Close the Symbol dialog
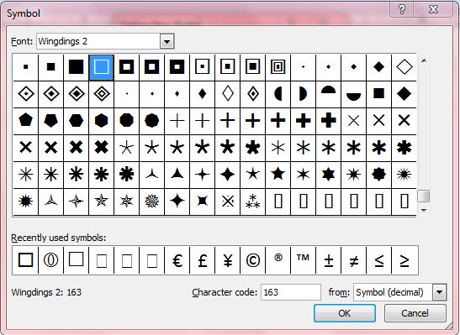Image resolution: width=460 pixels, height=335 pixels. (x=433, y=9)
